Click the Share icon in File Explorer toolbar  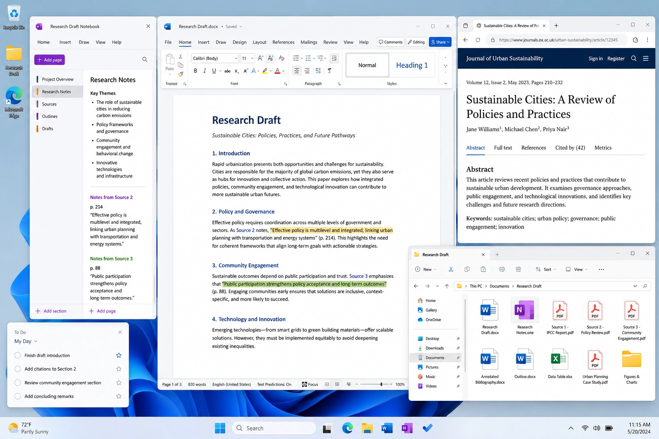[x=518, y=269]
